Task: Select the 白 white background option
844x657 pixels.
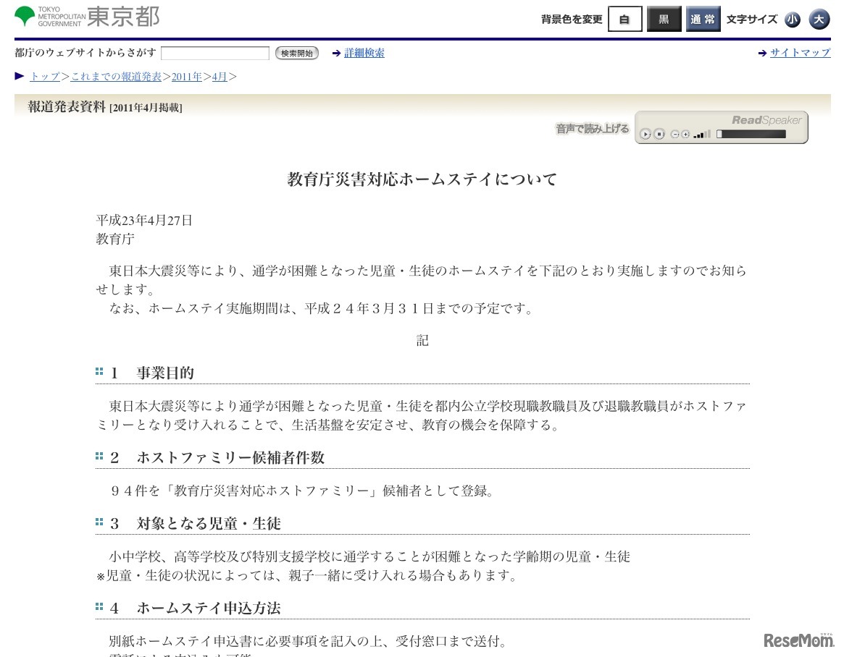Action: 624,20
